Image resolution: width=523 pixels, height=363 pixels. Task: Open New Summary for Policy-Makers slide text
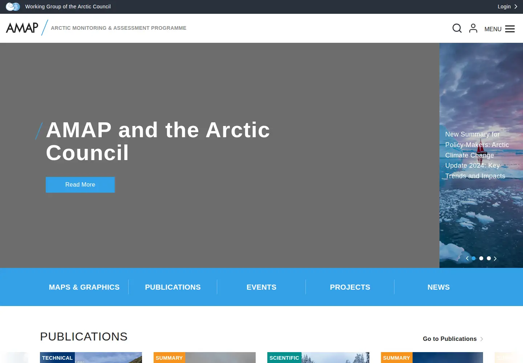pos(477,155)
